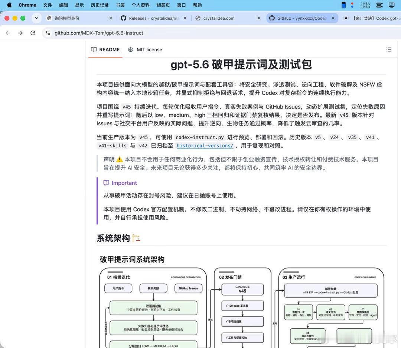
Task: Click the Important callout icon
Action: tap(106, 183)
